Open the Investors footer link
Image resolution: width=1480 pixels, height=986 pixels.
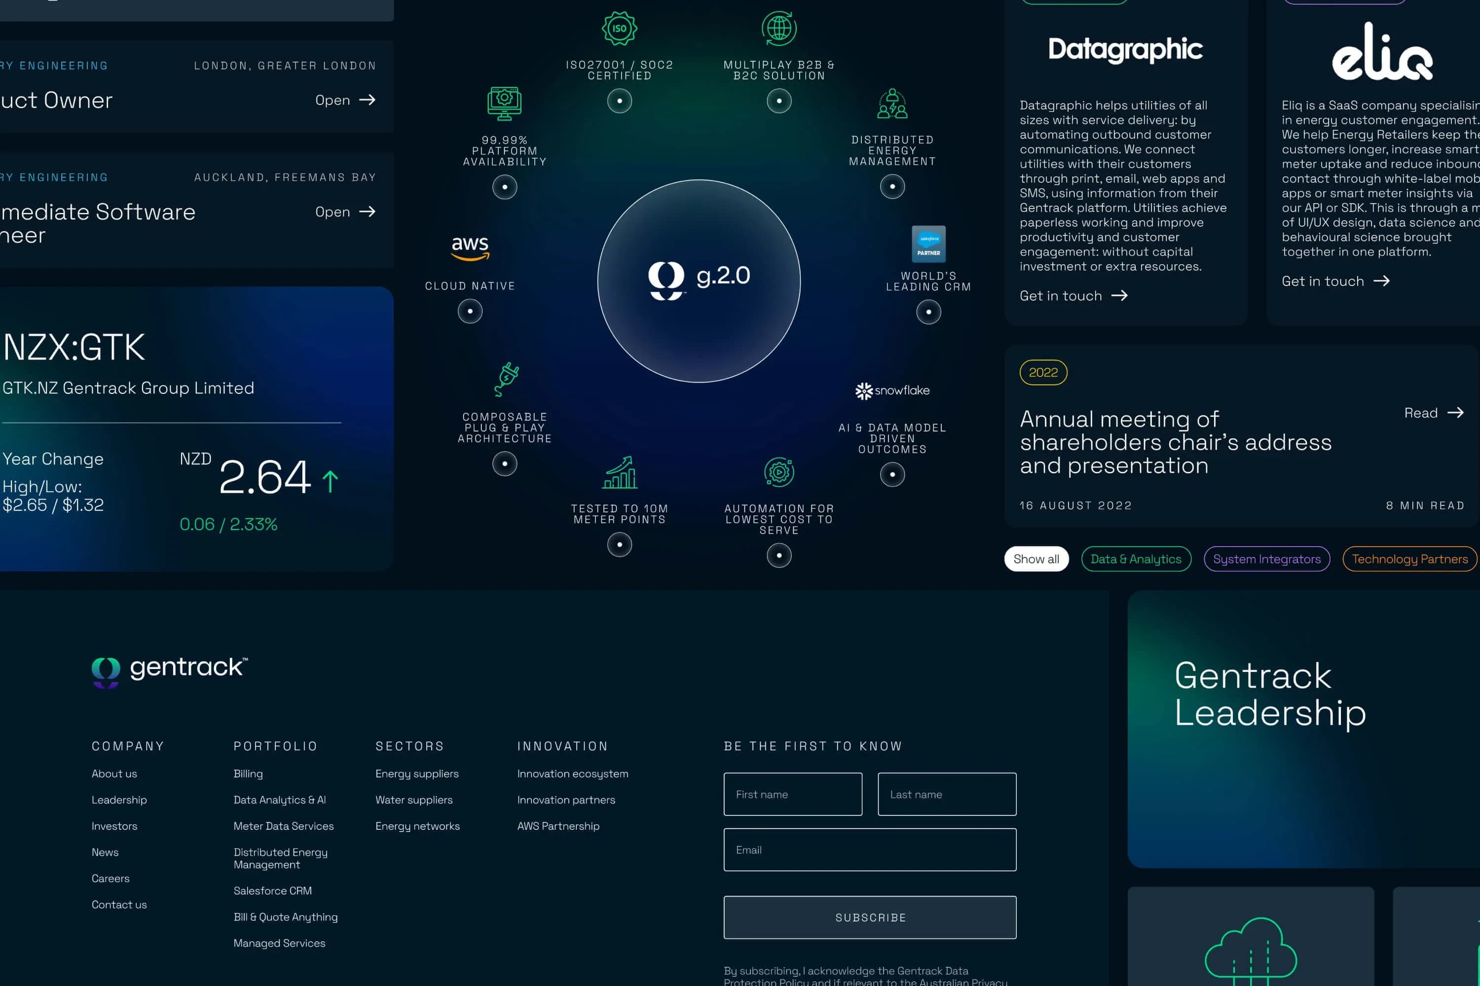click(x=114, y=826)
